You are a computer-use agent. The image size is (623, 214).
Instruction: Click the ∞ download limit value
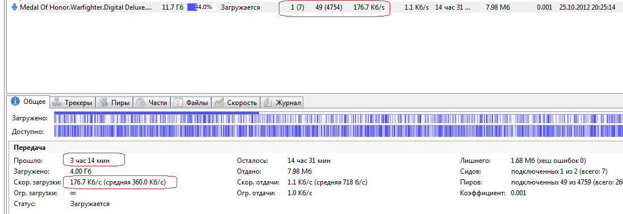[x=73, y=193]
